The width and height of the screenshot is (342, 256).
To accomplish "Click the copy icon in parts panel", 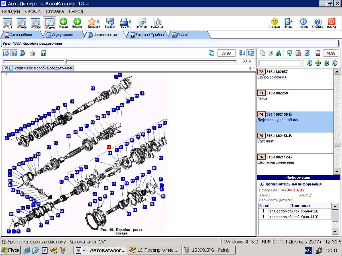I will pyautogui.click(x=263, y=53).
